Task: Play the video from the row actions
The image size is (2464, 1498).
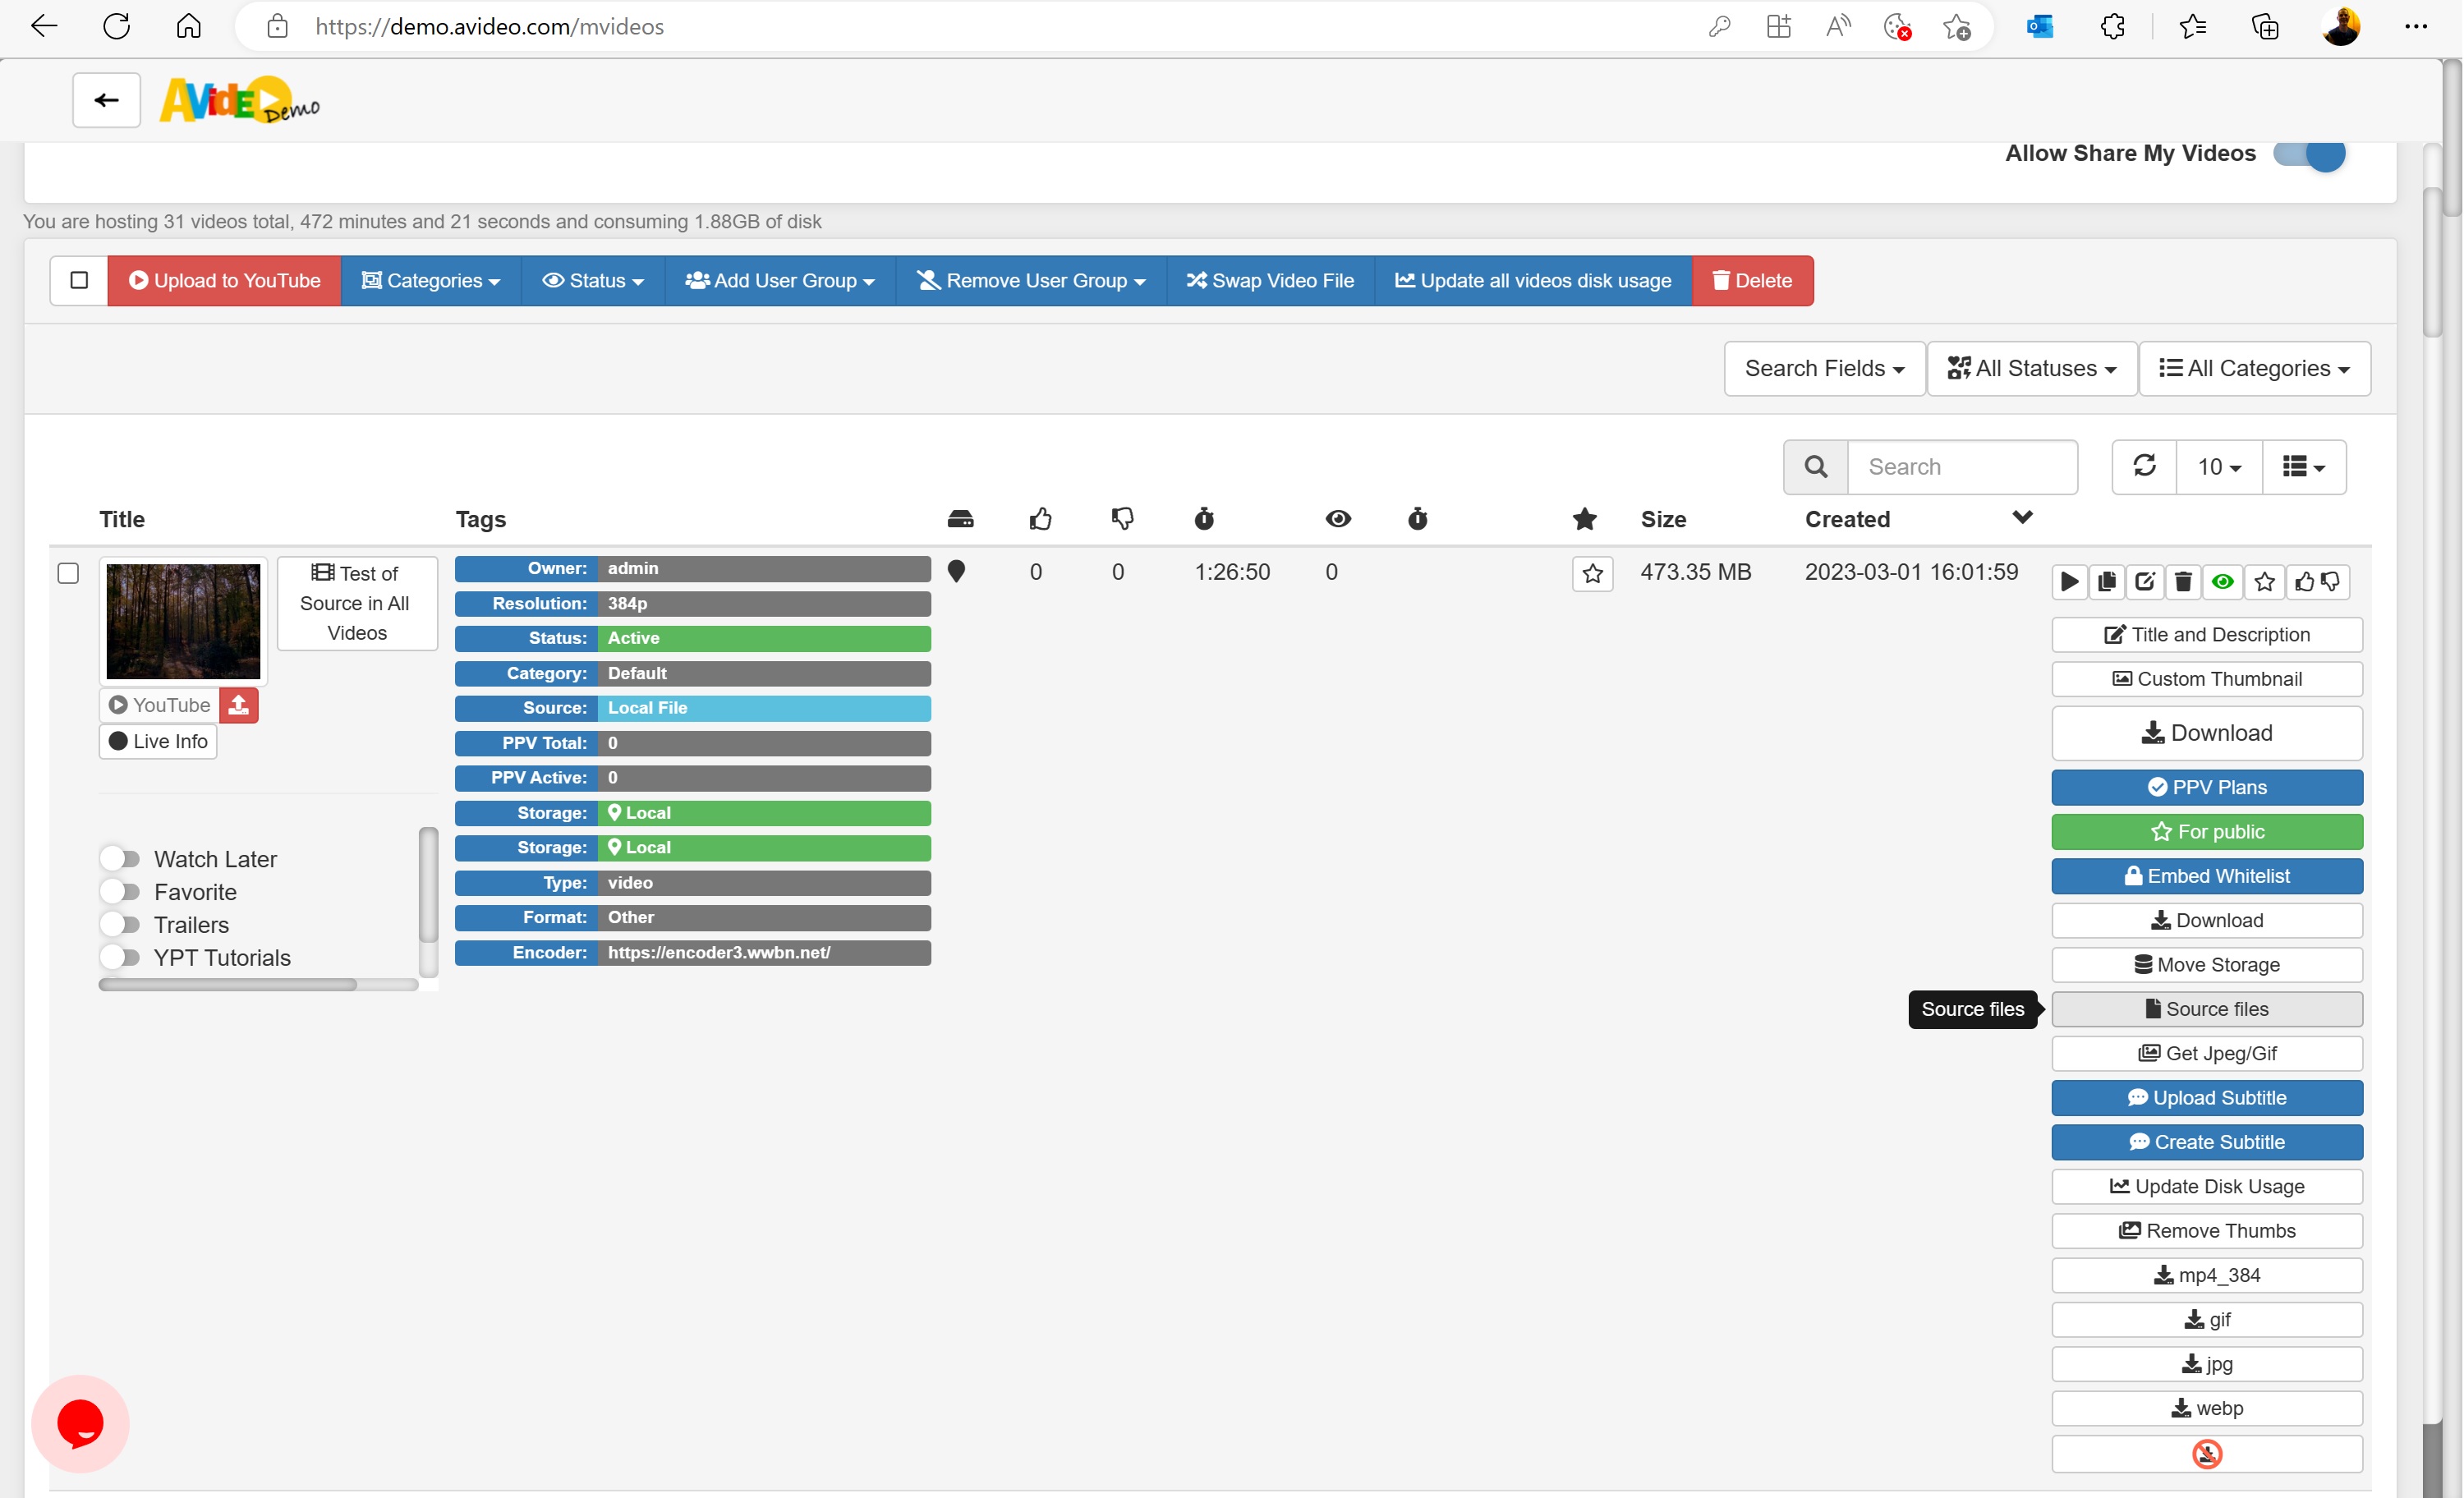Action: (x=2070, y=582)
